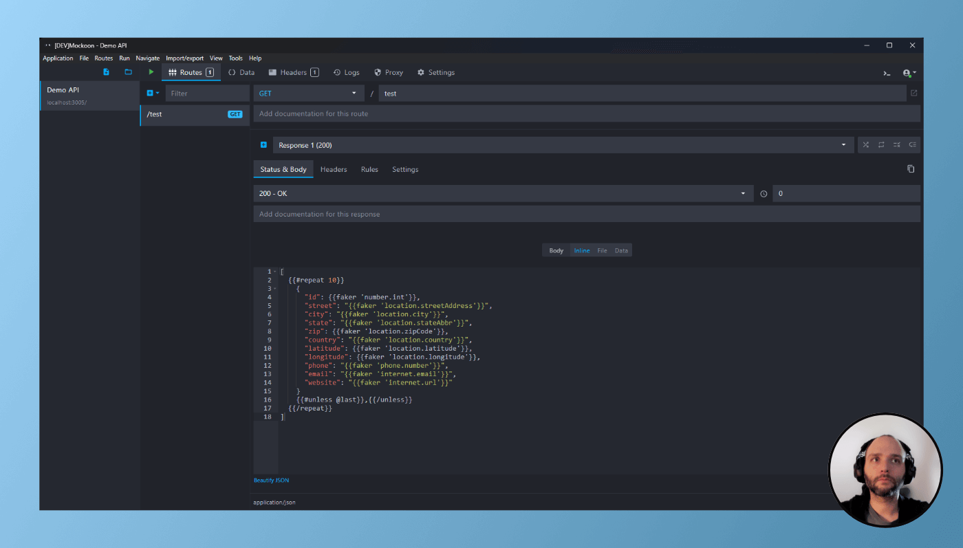This screenshot has width=963, height=548.
Task: Start the mock server with the play icon
Action: (151, 72)
